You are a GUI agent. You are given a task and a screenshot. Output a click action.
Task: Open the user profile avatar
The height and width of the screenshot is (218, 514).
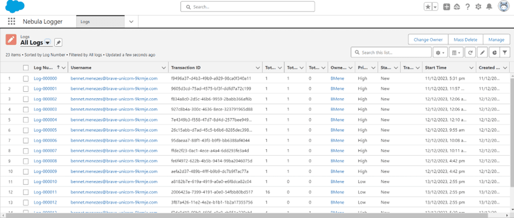504,7
